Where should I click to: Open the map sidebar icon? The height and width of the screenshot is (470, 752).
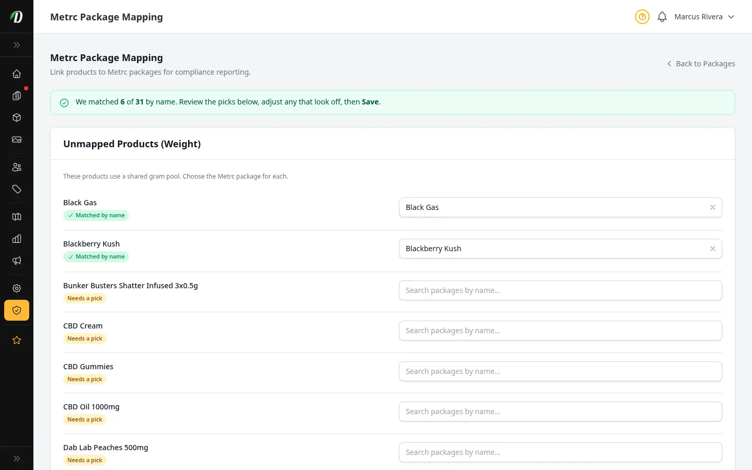17,217
